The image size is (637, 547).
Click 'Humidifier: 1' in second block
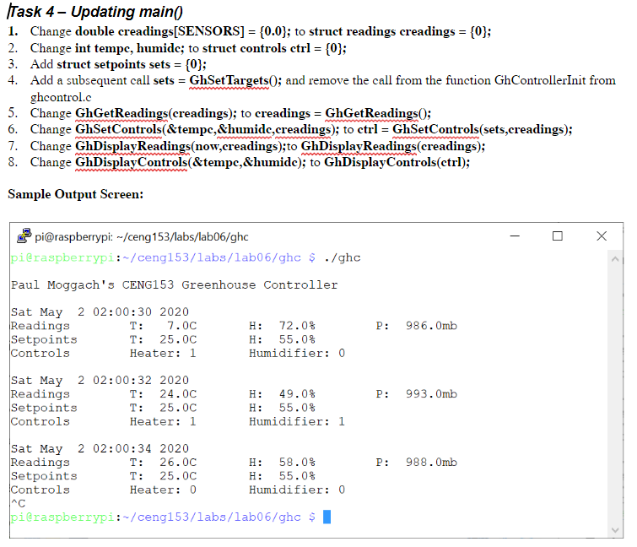click(x=297, y=422)
